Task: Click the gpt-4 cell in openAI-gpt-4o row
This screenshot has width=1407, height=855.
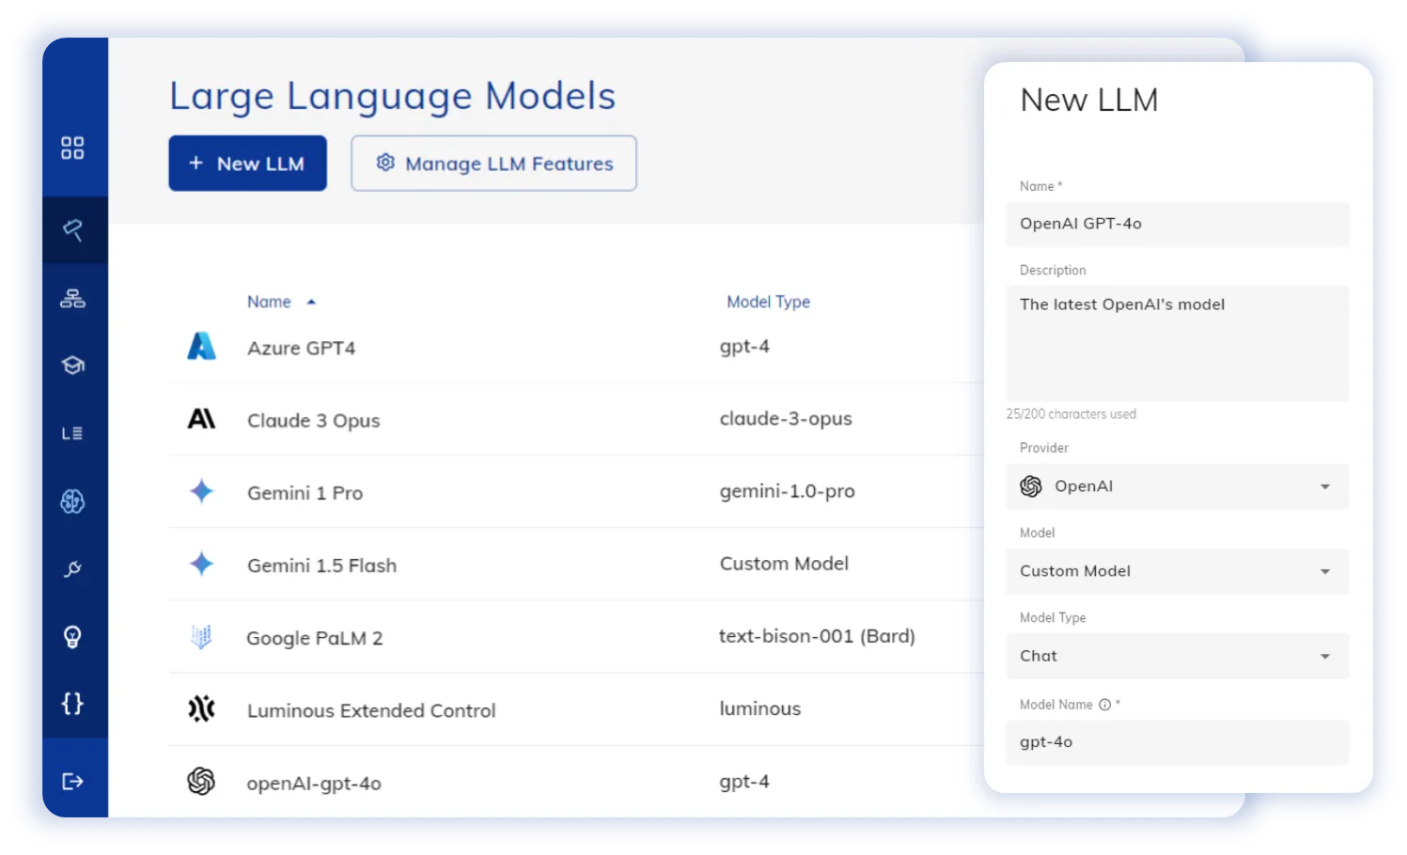Action: click(744, 782)
